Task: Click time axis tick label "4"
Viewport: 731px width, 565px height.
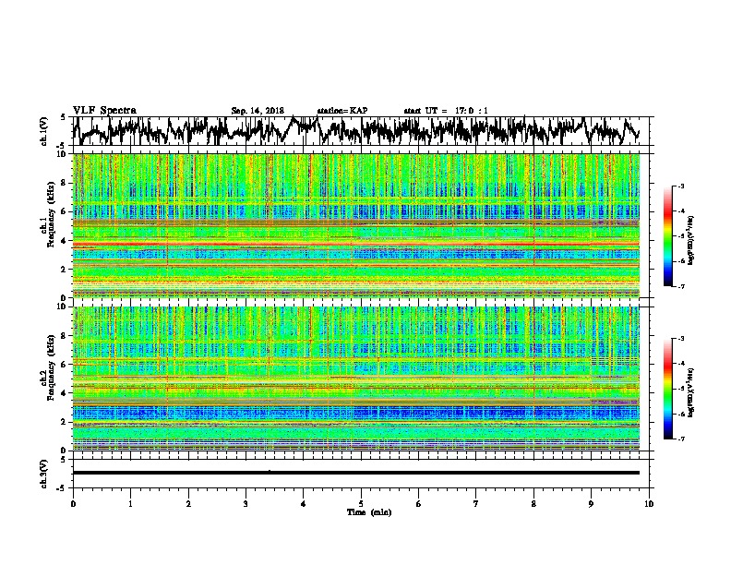Action: (304, 504)
